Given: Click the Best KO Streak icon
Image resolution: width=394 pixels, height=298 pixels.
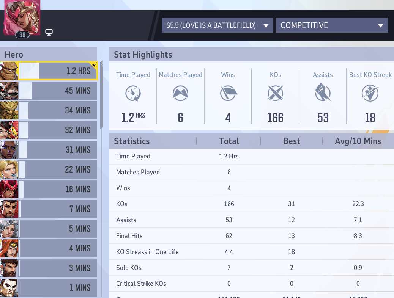Looking at the screenshot, I should click(x=370, y=93).
